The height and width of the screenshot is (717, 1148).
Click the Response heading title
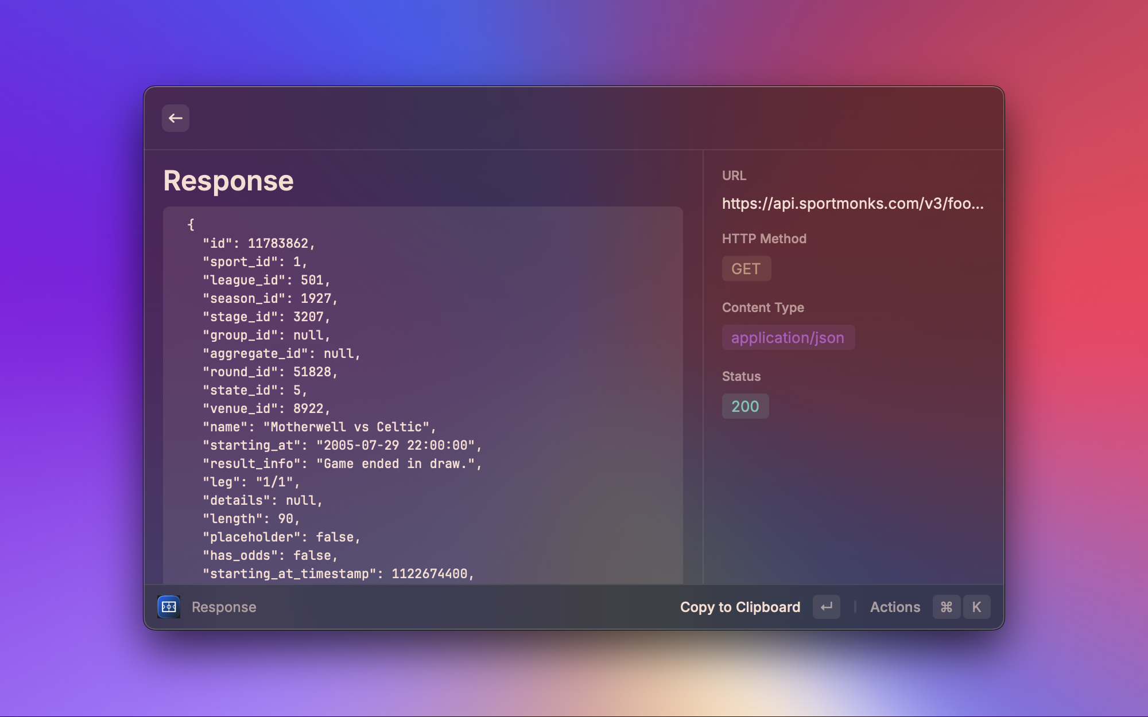[x=228, y=181]
